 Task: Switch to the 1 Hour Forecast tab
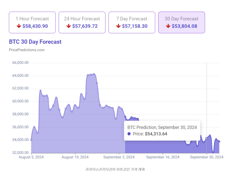(x=32, y=22)
